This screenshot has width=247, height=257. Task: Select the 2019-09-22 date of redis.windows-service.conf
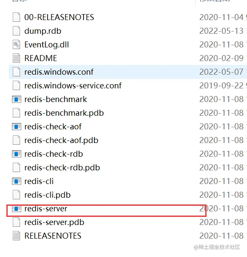point(221,85)
